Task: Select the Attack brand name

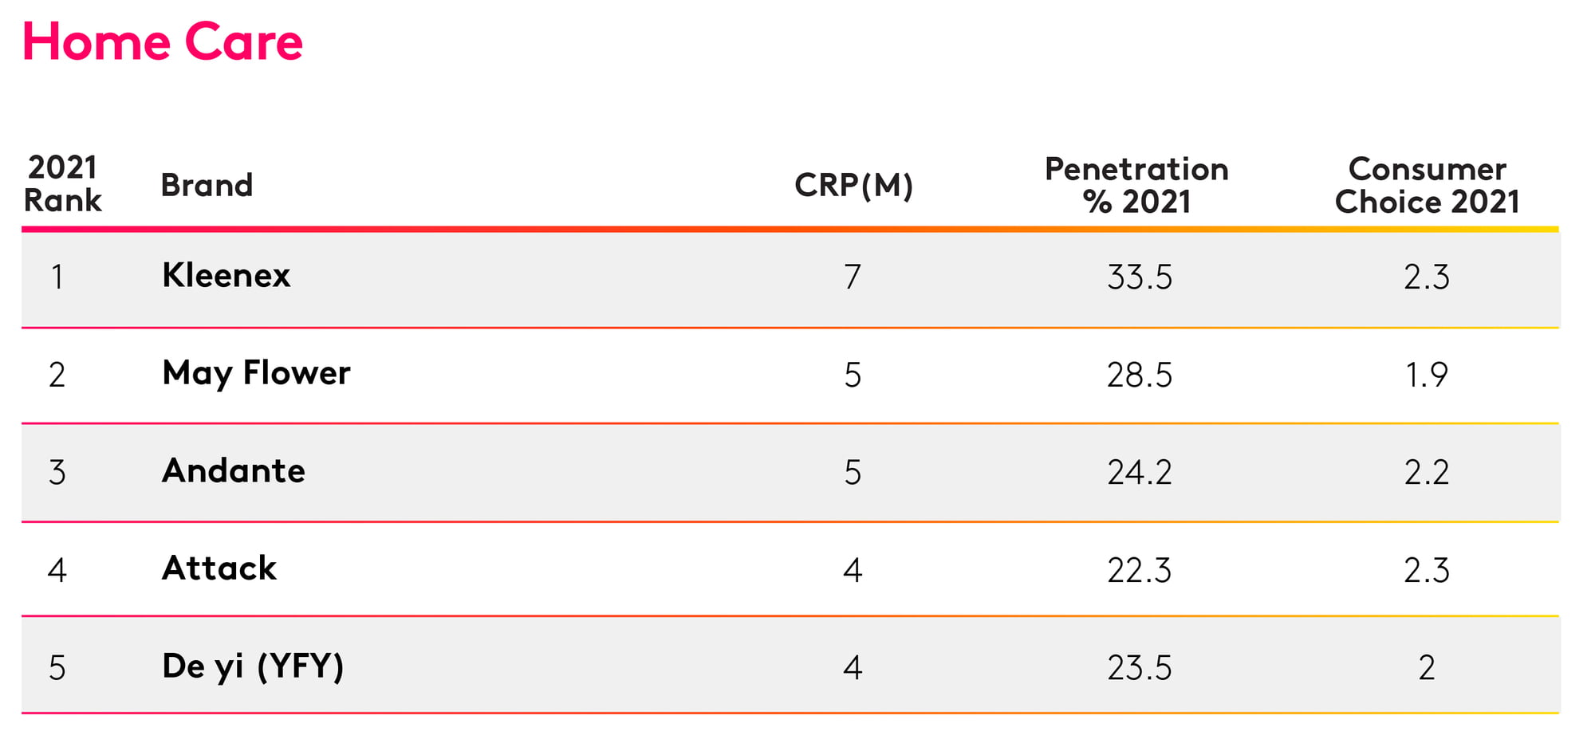Action: click(x=219, y=568)
